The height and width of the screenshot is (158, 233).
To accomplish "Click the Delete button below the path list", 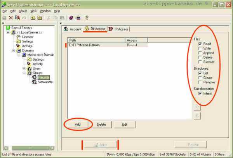I will pos(101,125).
